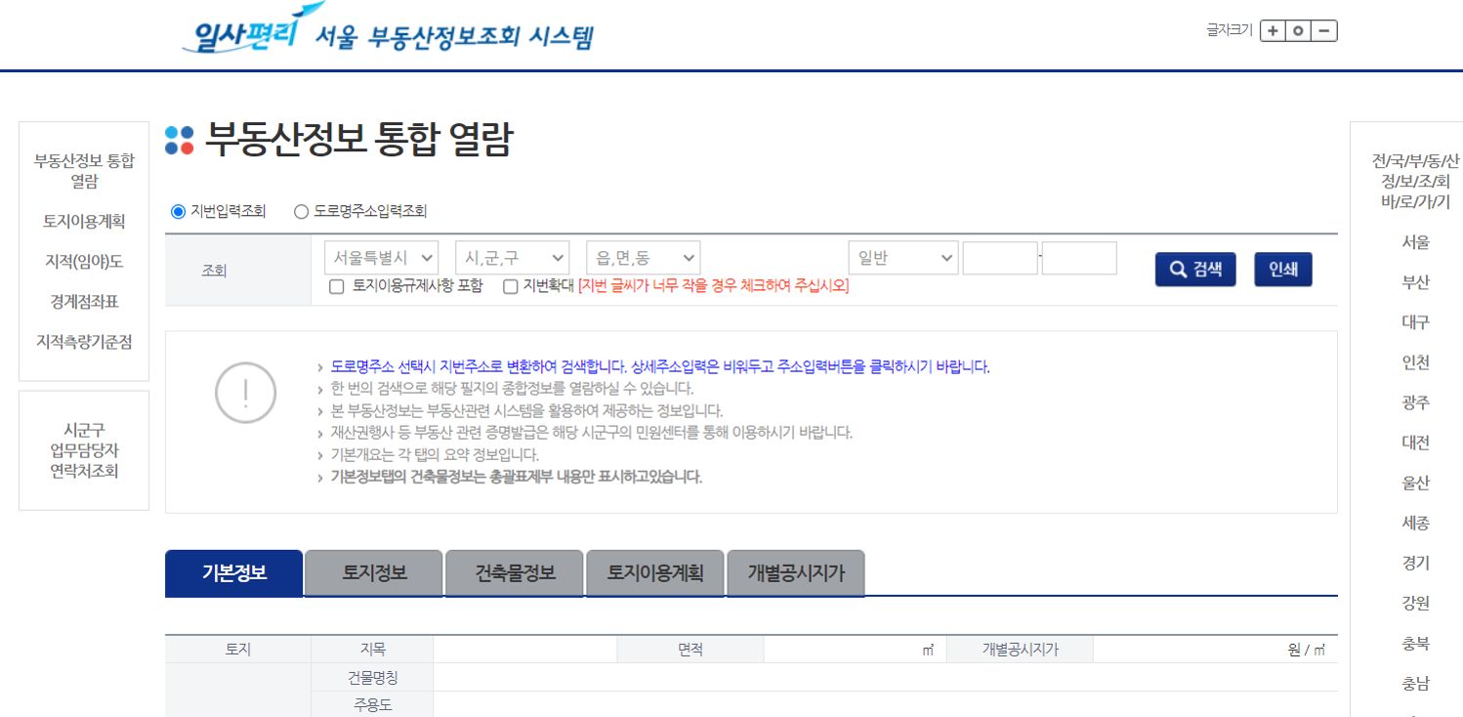The image size is (1463, 717).
Task: Open 시군구 업무담당자 연락처조회 in the left sidebar
Action: tap(83, 450)
